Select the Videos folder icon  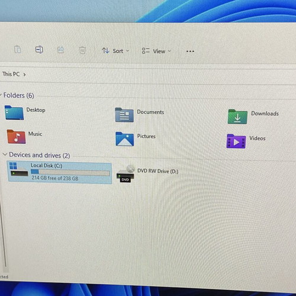pos(236,141)
